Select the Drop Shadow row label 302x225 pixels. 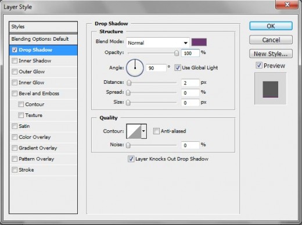pyautogui.click(x=35, y=50)
